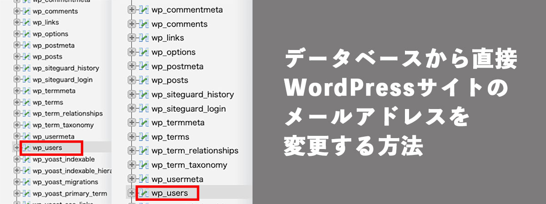Open wp_term_taxonomy link in small left tree
The image size is (546, 204).
pyautogui.click(x=63, y=125)
